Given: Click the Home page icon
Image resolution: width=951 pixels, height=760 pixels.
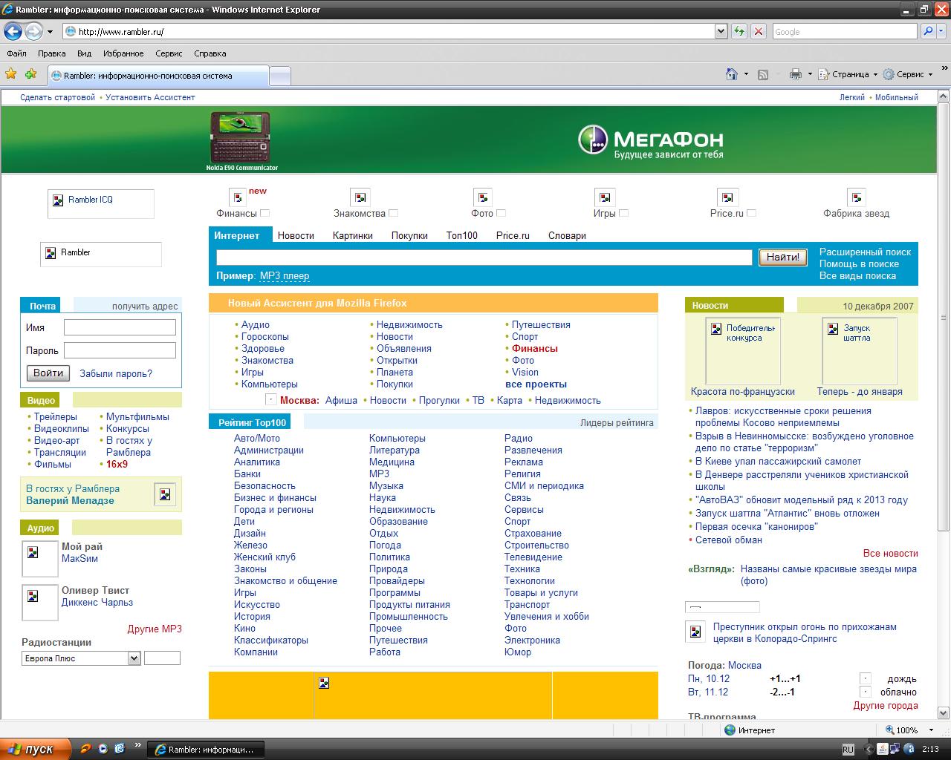Looking at the screenshot, I should pyautogui.click(x=733, y=74).
